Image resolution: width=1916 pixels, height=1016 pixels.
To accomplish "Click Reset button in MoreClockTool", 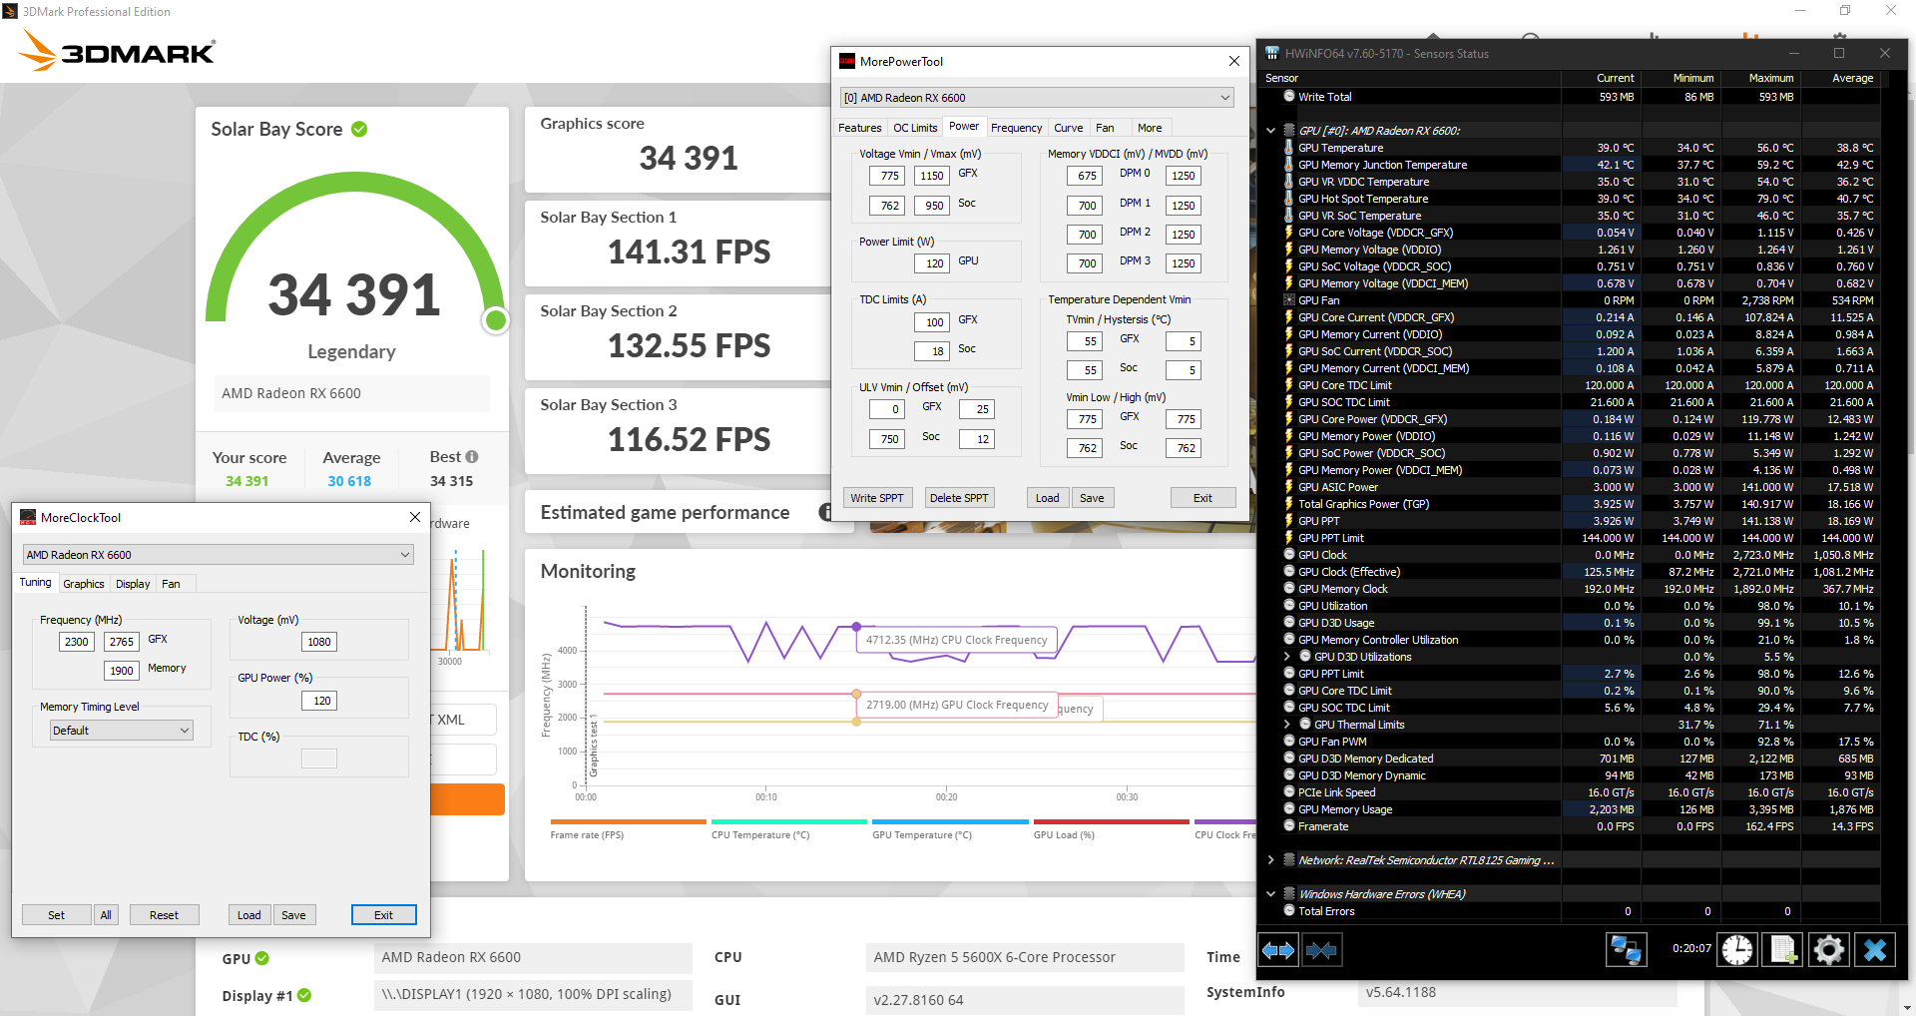I will pyautogui.click(x=164, y=915).
